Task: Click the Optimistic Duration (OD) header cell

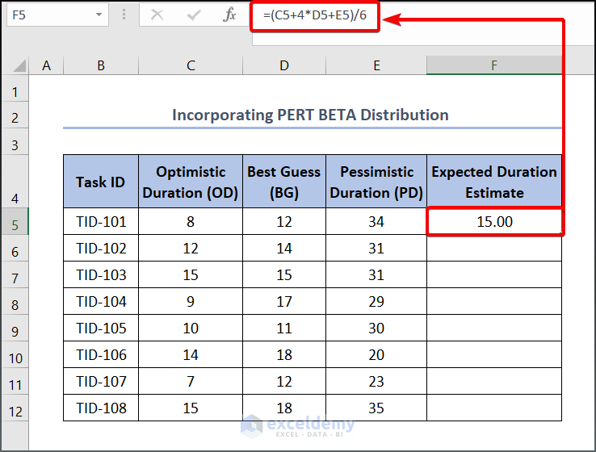Action: click(x=191, y=182)
